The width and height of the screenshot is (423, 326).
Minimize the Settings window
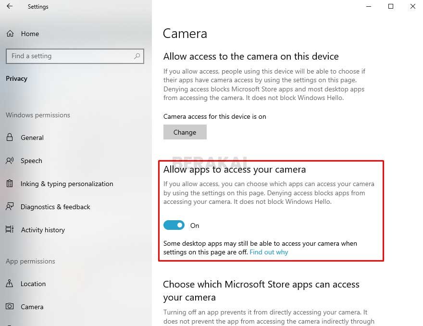pyautogui.click(x=369, y=6)
